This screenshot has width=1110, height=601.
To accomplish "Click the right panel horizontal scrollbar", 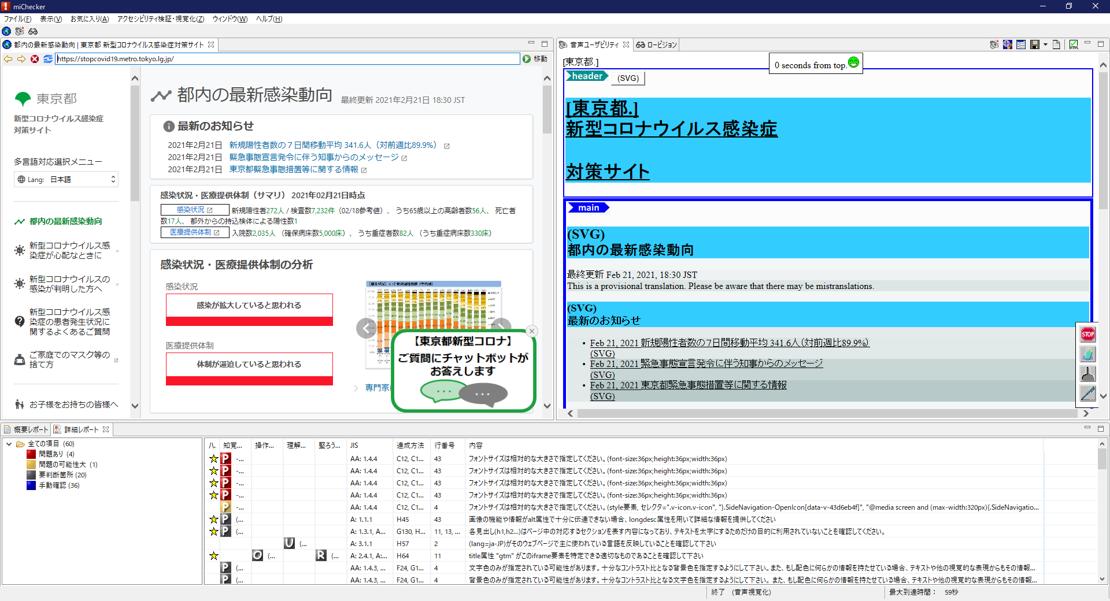I will (x=827, y=413).
